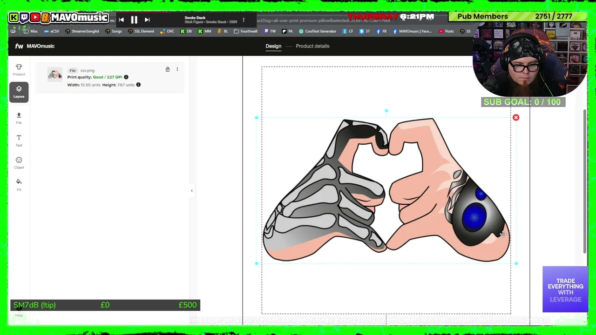
Task: Open the Clipart tool
Action: [19, 162]
